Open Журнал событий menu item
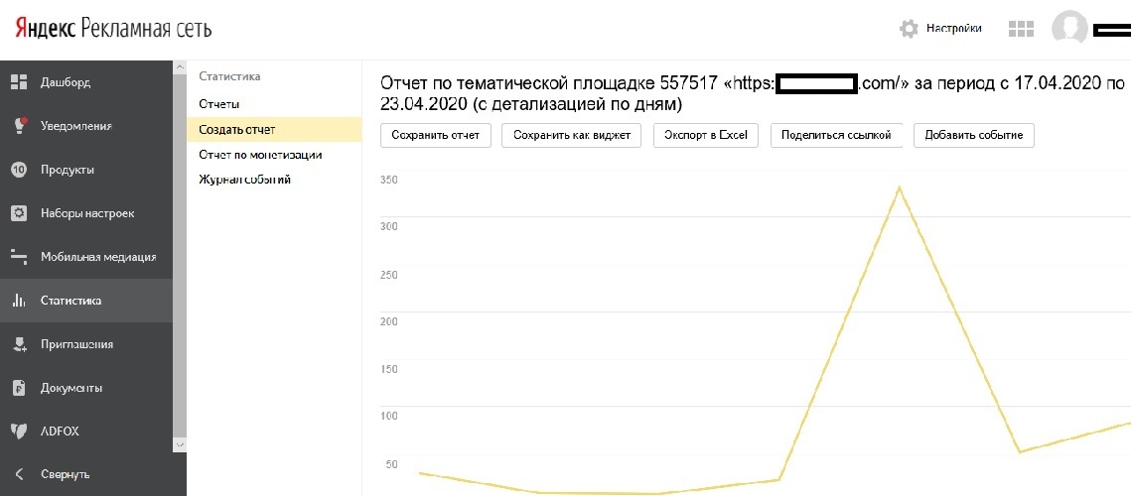Screen dimensions: 1131x496 pyautogui.click(x=244, y=180)
